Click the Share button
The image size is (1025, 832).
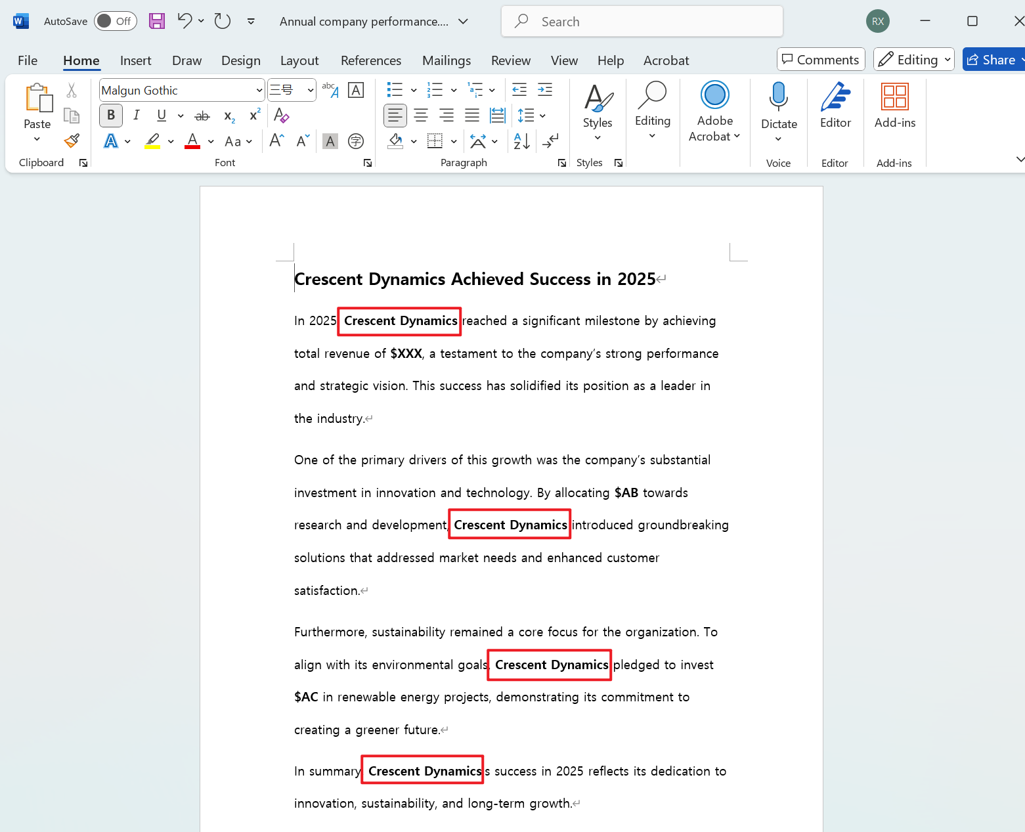coord(992,60)
